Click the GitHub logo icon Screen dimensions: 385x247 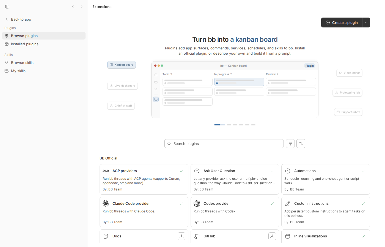pos(197,236)
